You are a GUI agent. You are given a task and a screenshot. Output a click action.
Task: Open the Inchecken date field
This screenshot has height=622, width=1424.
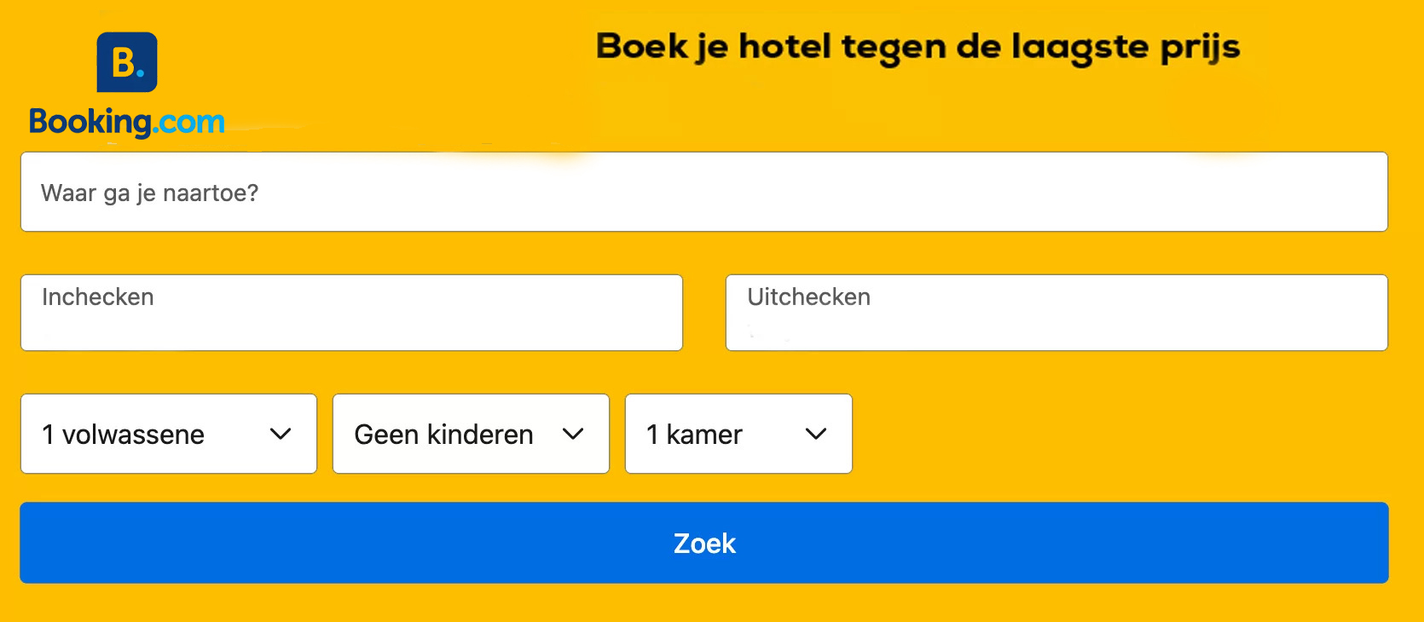(x=351, y=313)
